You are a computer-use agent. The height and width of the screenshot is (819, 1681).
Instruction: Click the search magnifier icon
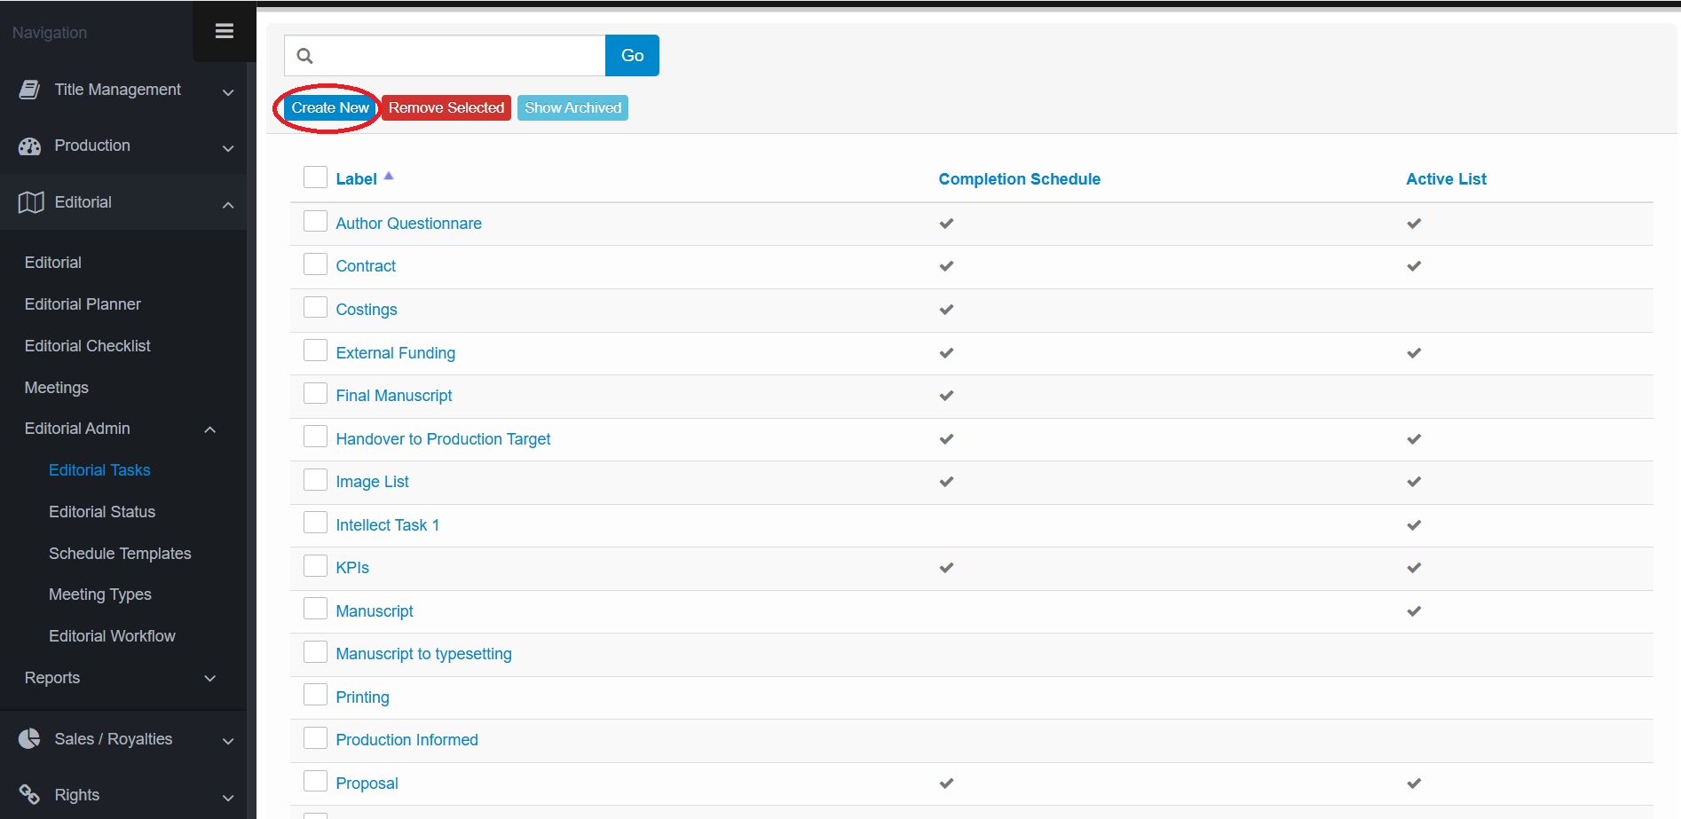[x=304, y=56]
